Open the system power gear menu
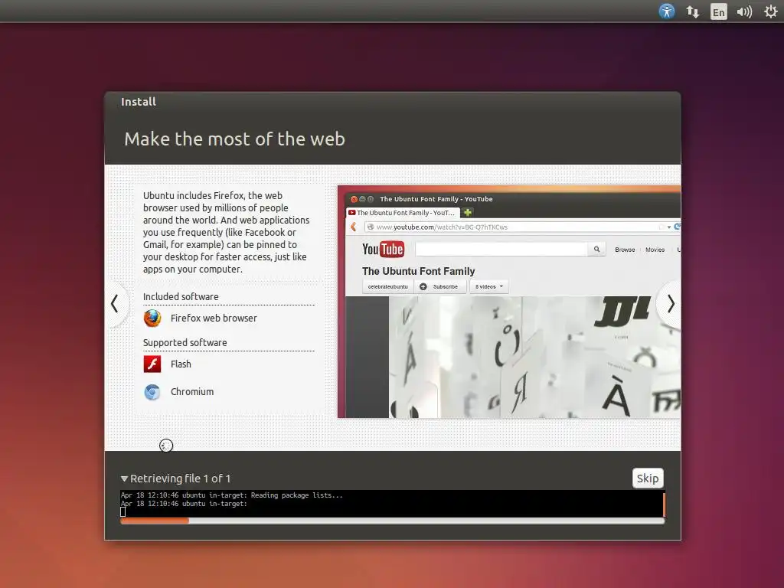 pos(771,11)
